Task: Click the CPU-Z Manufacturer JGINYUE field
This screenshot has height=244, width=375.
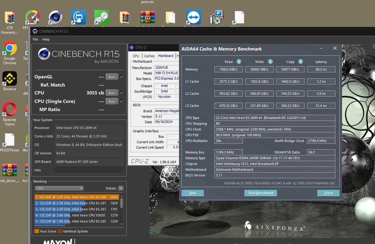Action: pyautogui.click(x=166, y=68)
